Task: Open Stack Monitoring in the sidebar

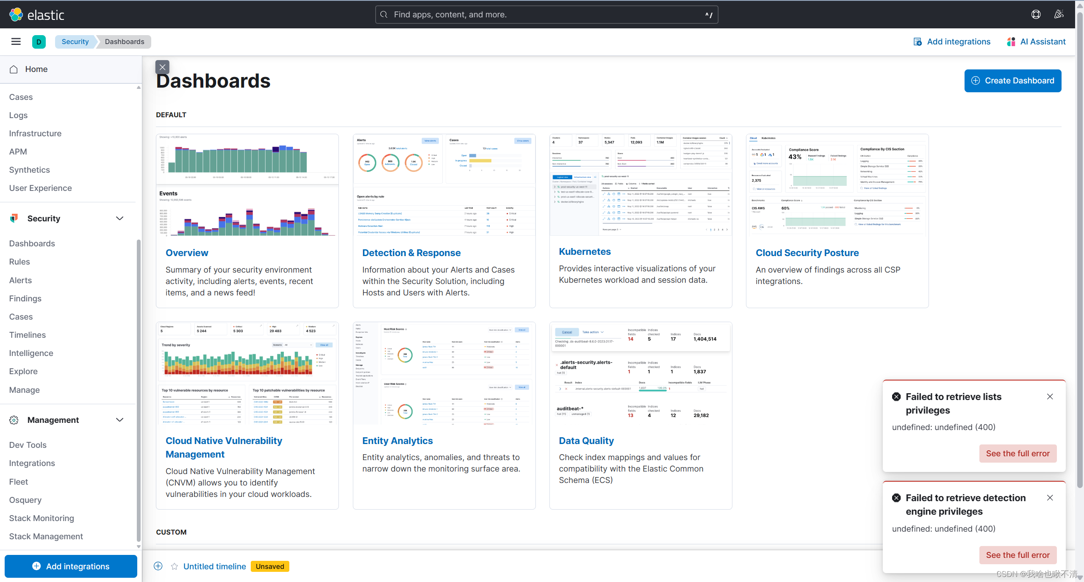Action: 42,518
